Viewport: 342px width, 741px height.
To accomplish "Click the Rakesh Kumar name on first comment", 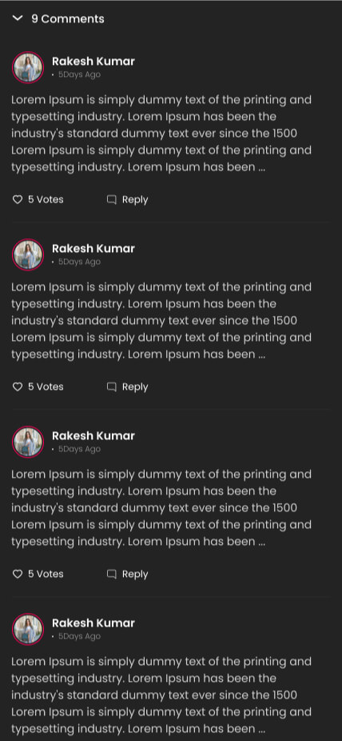I will [93, 62].
